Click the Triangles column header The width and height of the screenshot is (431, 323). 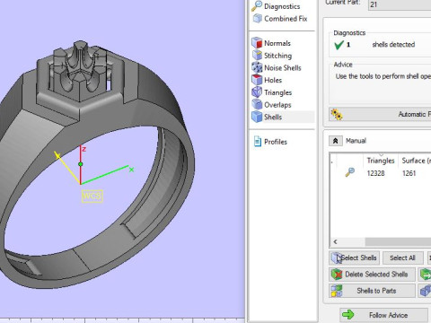(x=381, y=161)
